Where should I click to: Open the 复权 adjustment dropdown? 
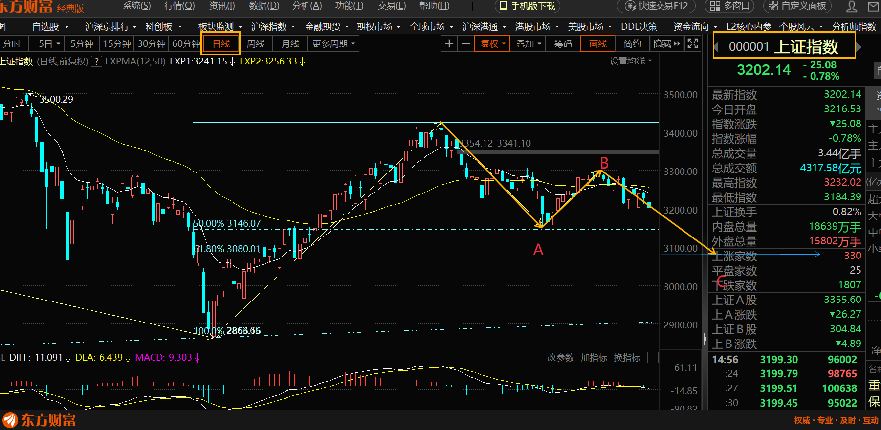[492, 44]
